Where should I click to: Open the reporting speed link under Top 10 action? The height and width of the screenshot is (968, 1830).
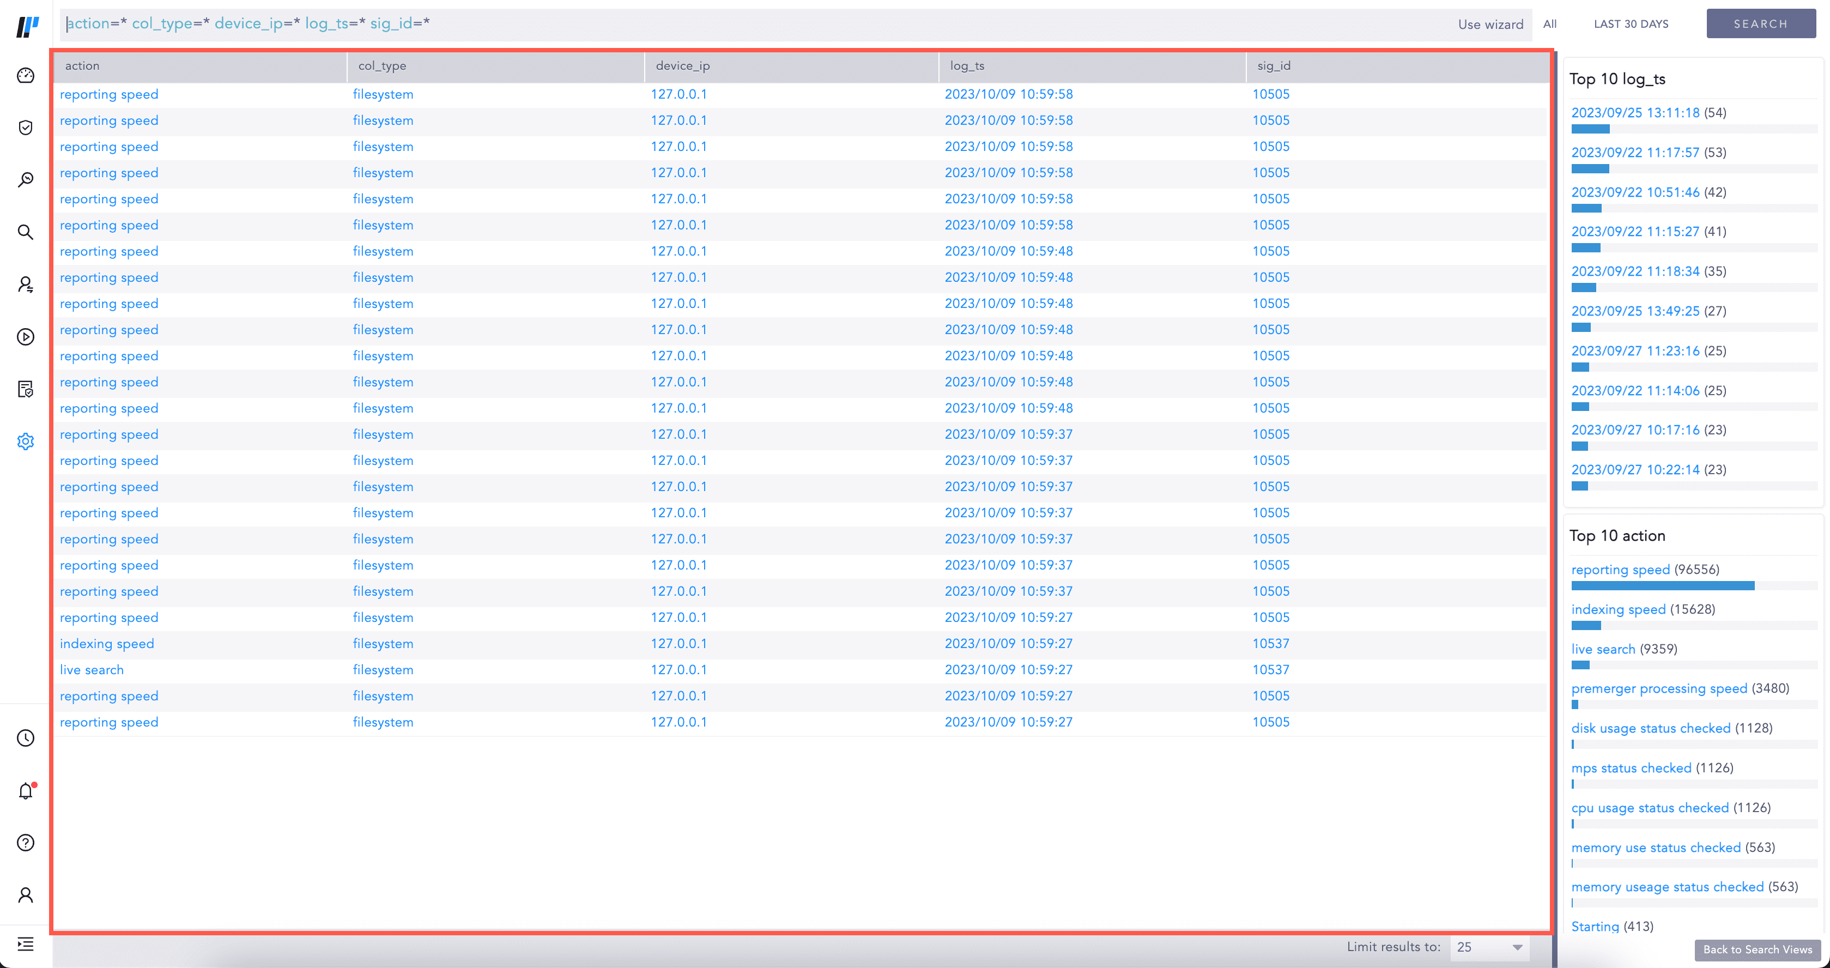click(1621, 569)
